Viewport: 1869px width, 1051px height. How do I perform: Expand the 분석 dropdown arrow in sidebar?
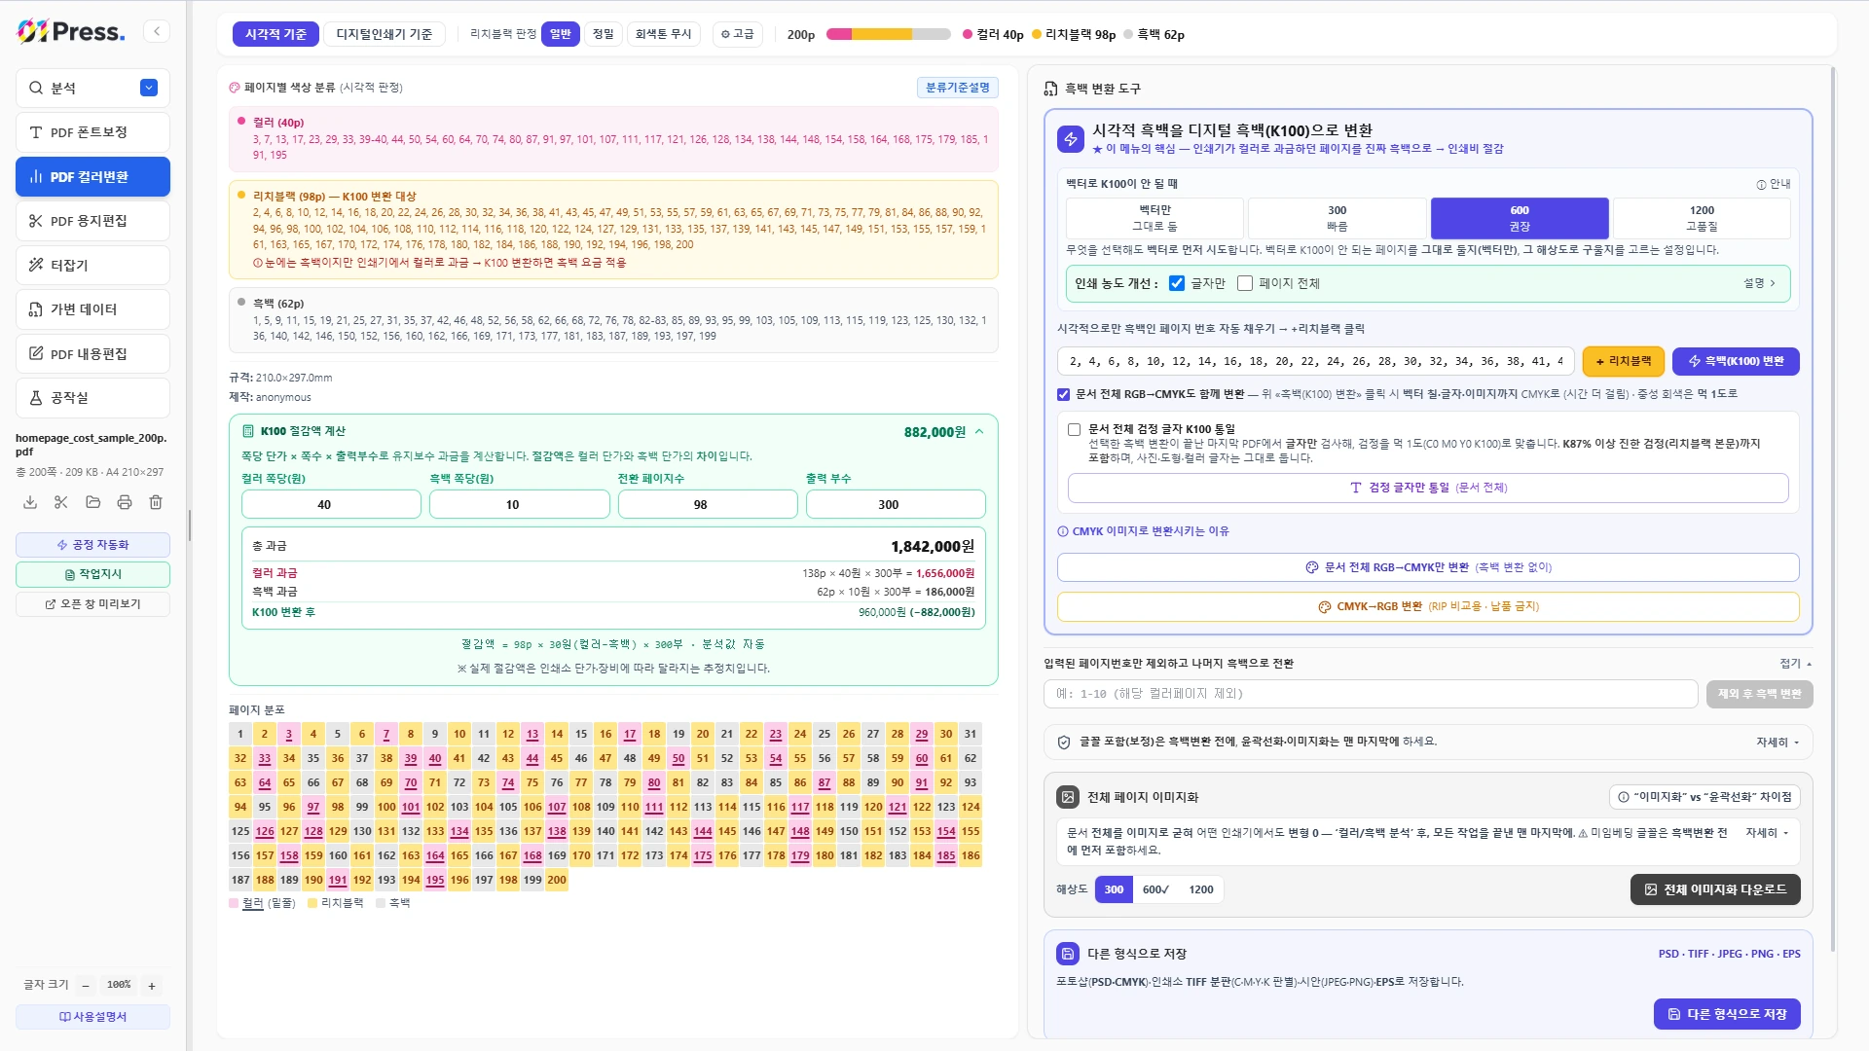click(x=149, y=88)
